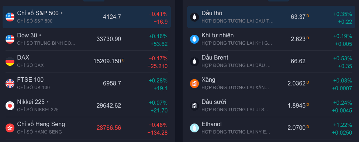Click the flame icon for Khí tự nhiên
Image resolution: width=359 pixels, height=142 pixels.
tap(194, 39)
